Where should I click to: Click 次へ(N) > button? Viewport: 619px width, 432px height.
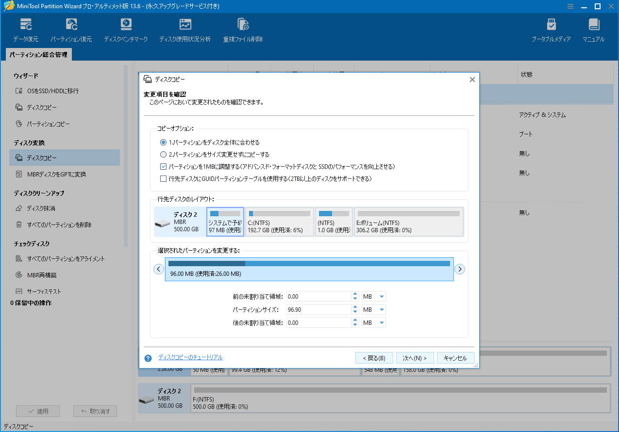pos(415,358)
